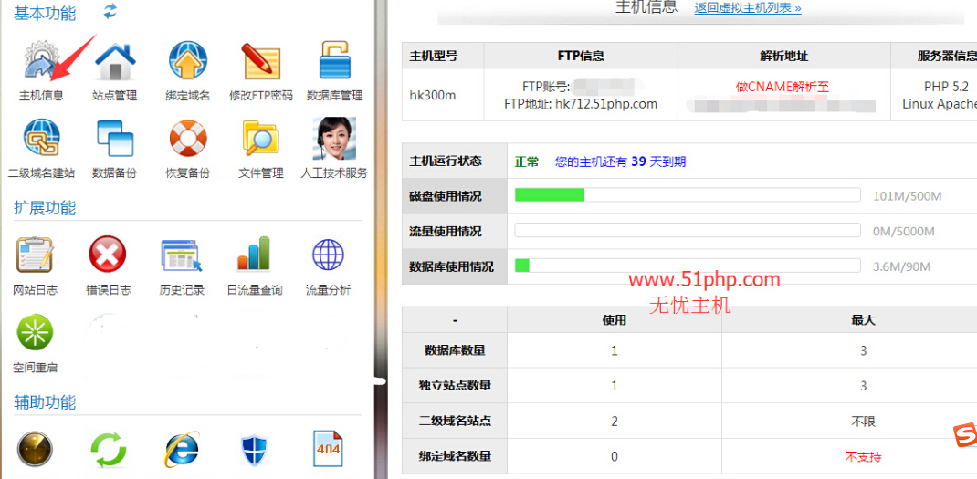This screenshot has height=479, width=977.
Task: Click the 最大 column header
Action: (864, 320)
